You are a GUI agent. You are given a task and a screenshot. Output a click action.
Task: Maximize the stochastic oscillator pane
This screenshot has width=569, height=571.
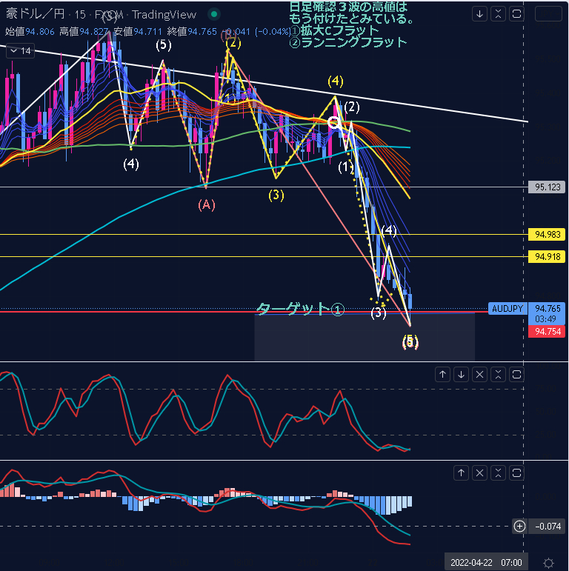[x=516, y=374]
